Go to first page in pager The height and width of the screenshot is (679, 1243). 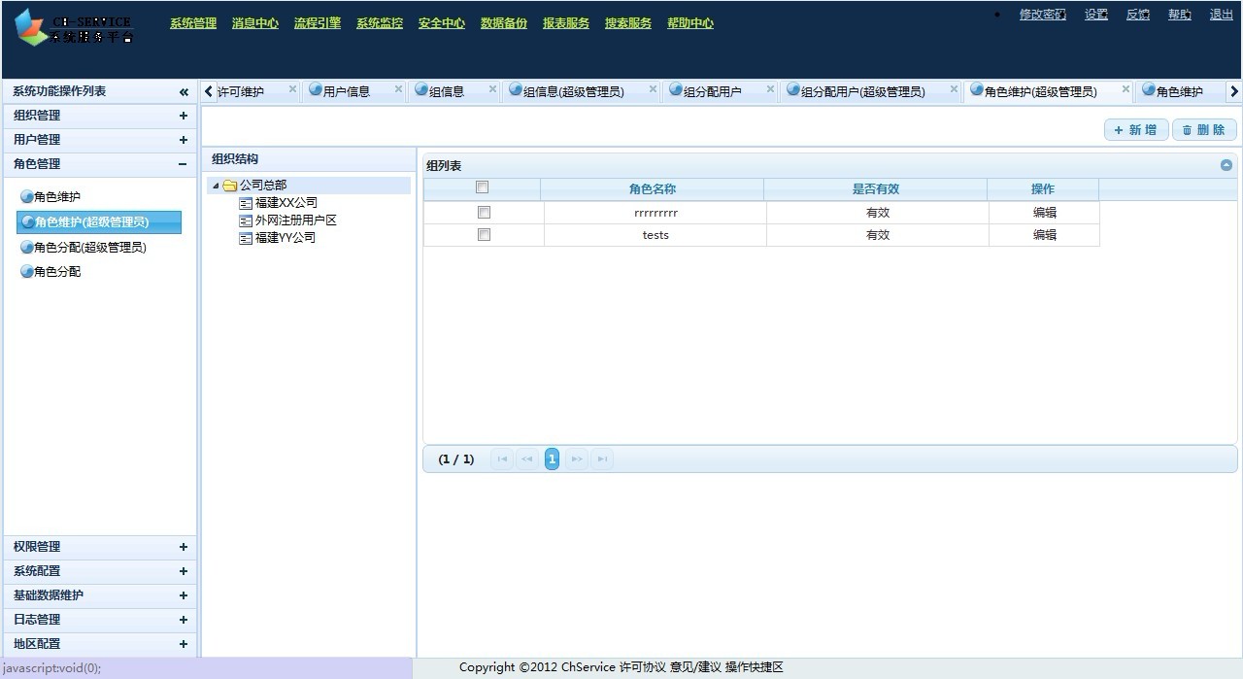502,459
